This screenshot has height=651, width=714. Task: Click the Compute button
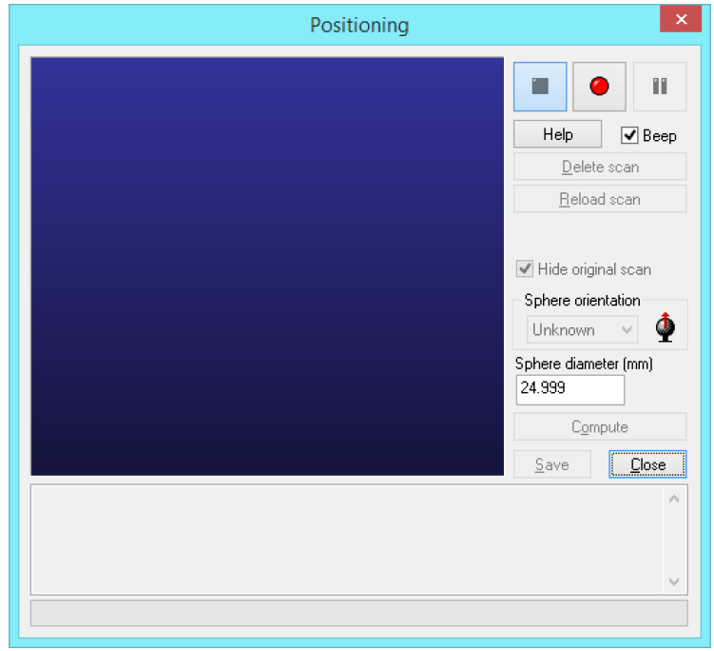coord(600,426)
